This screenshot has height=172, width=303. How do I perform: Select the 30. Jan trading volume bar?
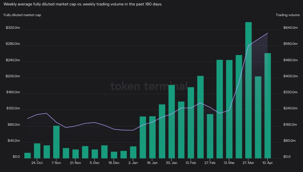(171, 121)
